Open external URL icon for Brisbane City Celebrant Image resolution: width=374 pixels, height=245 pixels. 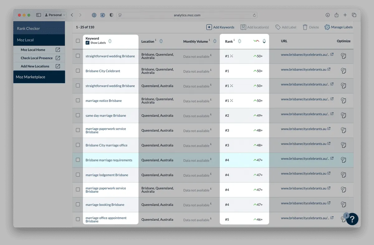[329, 69]
